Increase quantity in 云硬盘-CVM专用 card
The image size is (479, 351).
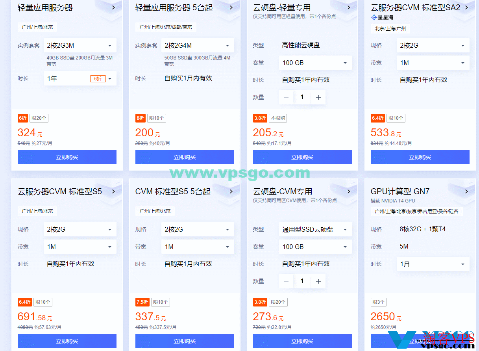(318, 281)
